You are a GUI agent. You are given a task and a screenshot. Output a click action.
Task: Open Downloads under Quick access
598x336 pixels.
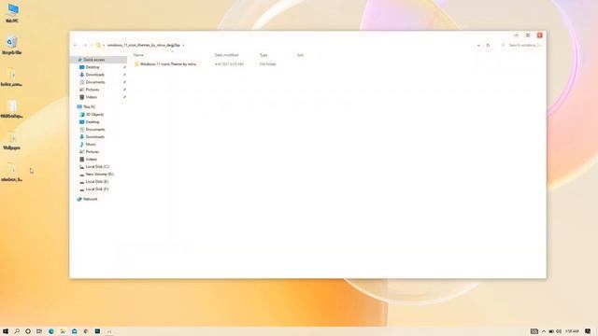95,75
